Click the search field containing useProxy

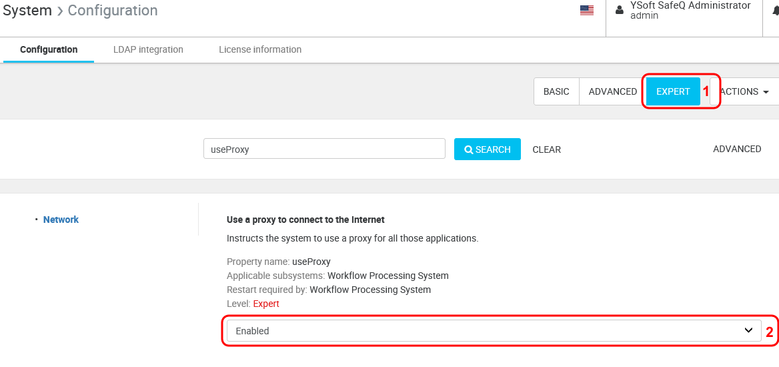click(x=324, y=149)
